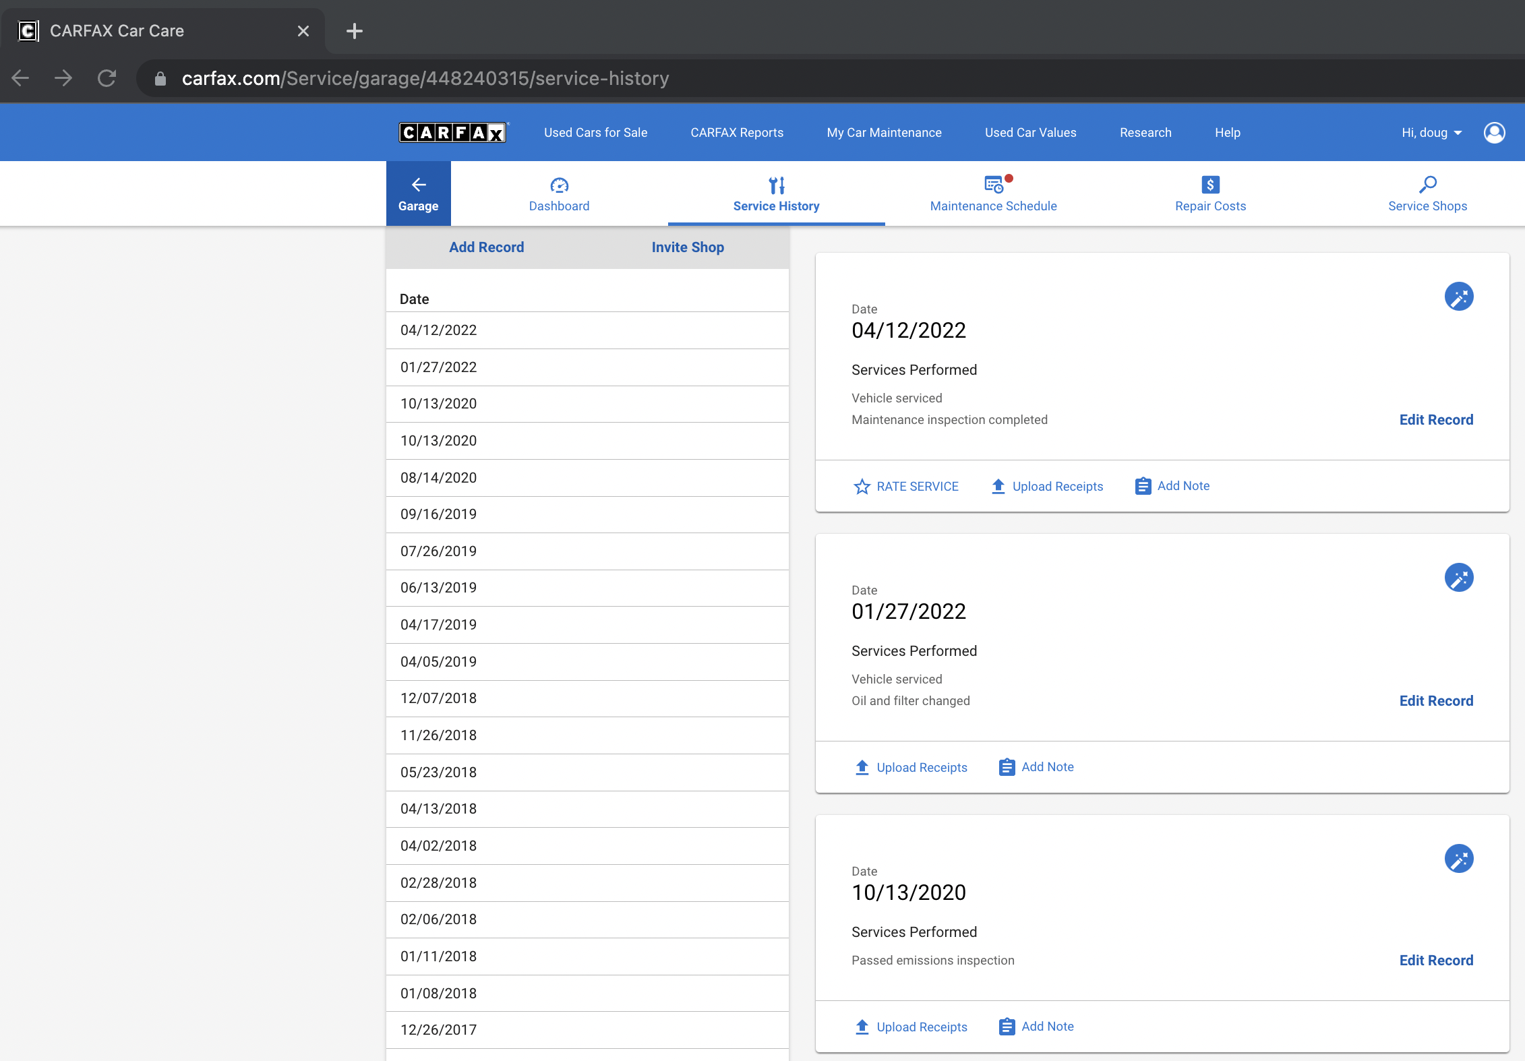The image size is (1525, 1061).
Task: Select the 05/23/2018 date row
Action: click(587, 772)
